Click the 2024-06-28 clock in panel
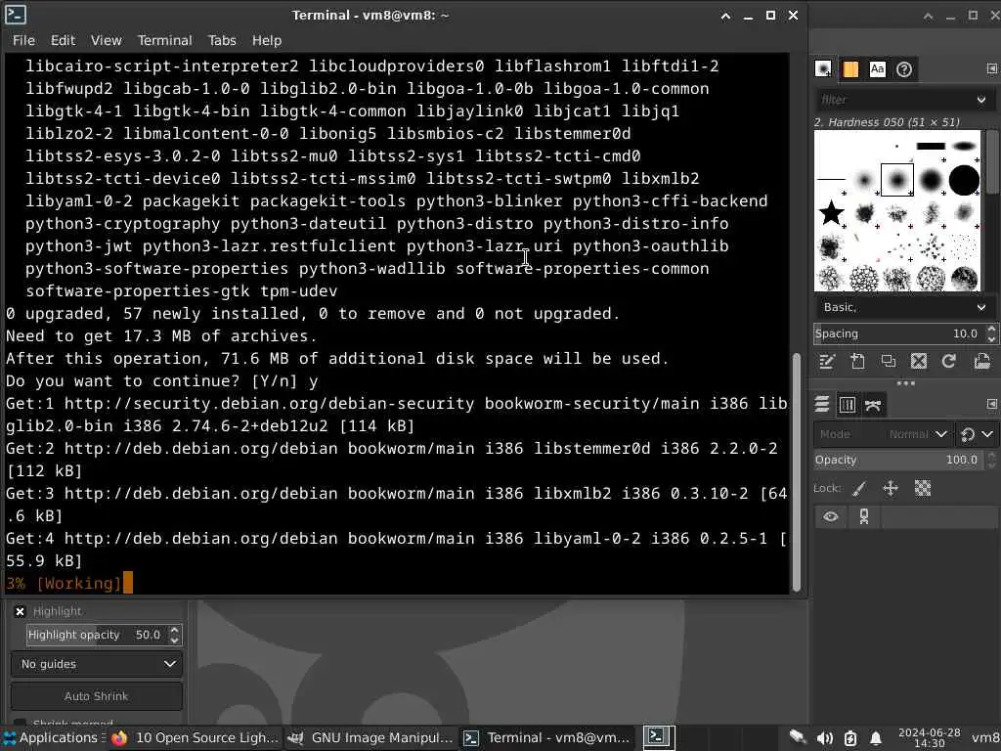1001x751 pixels. [x=929, y=737]
